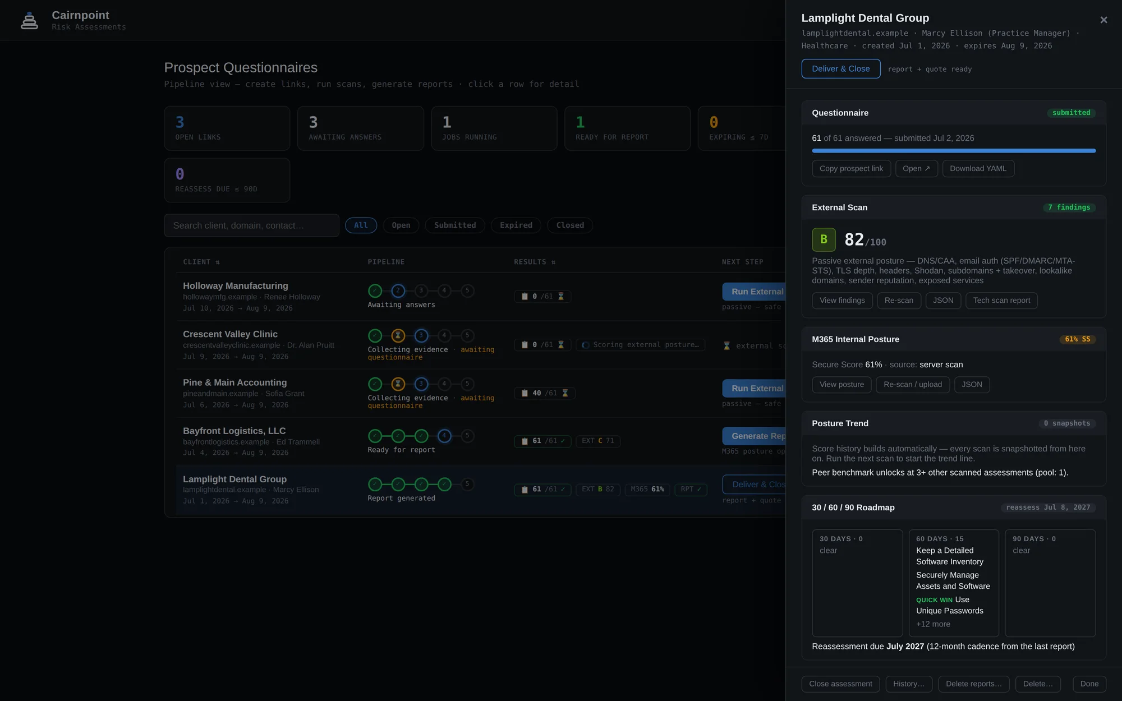Filter by Open questionnaires
The width and height of the screenshot is (1122, 701).
tap(401, 225)
